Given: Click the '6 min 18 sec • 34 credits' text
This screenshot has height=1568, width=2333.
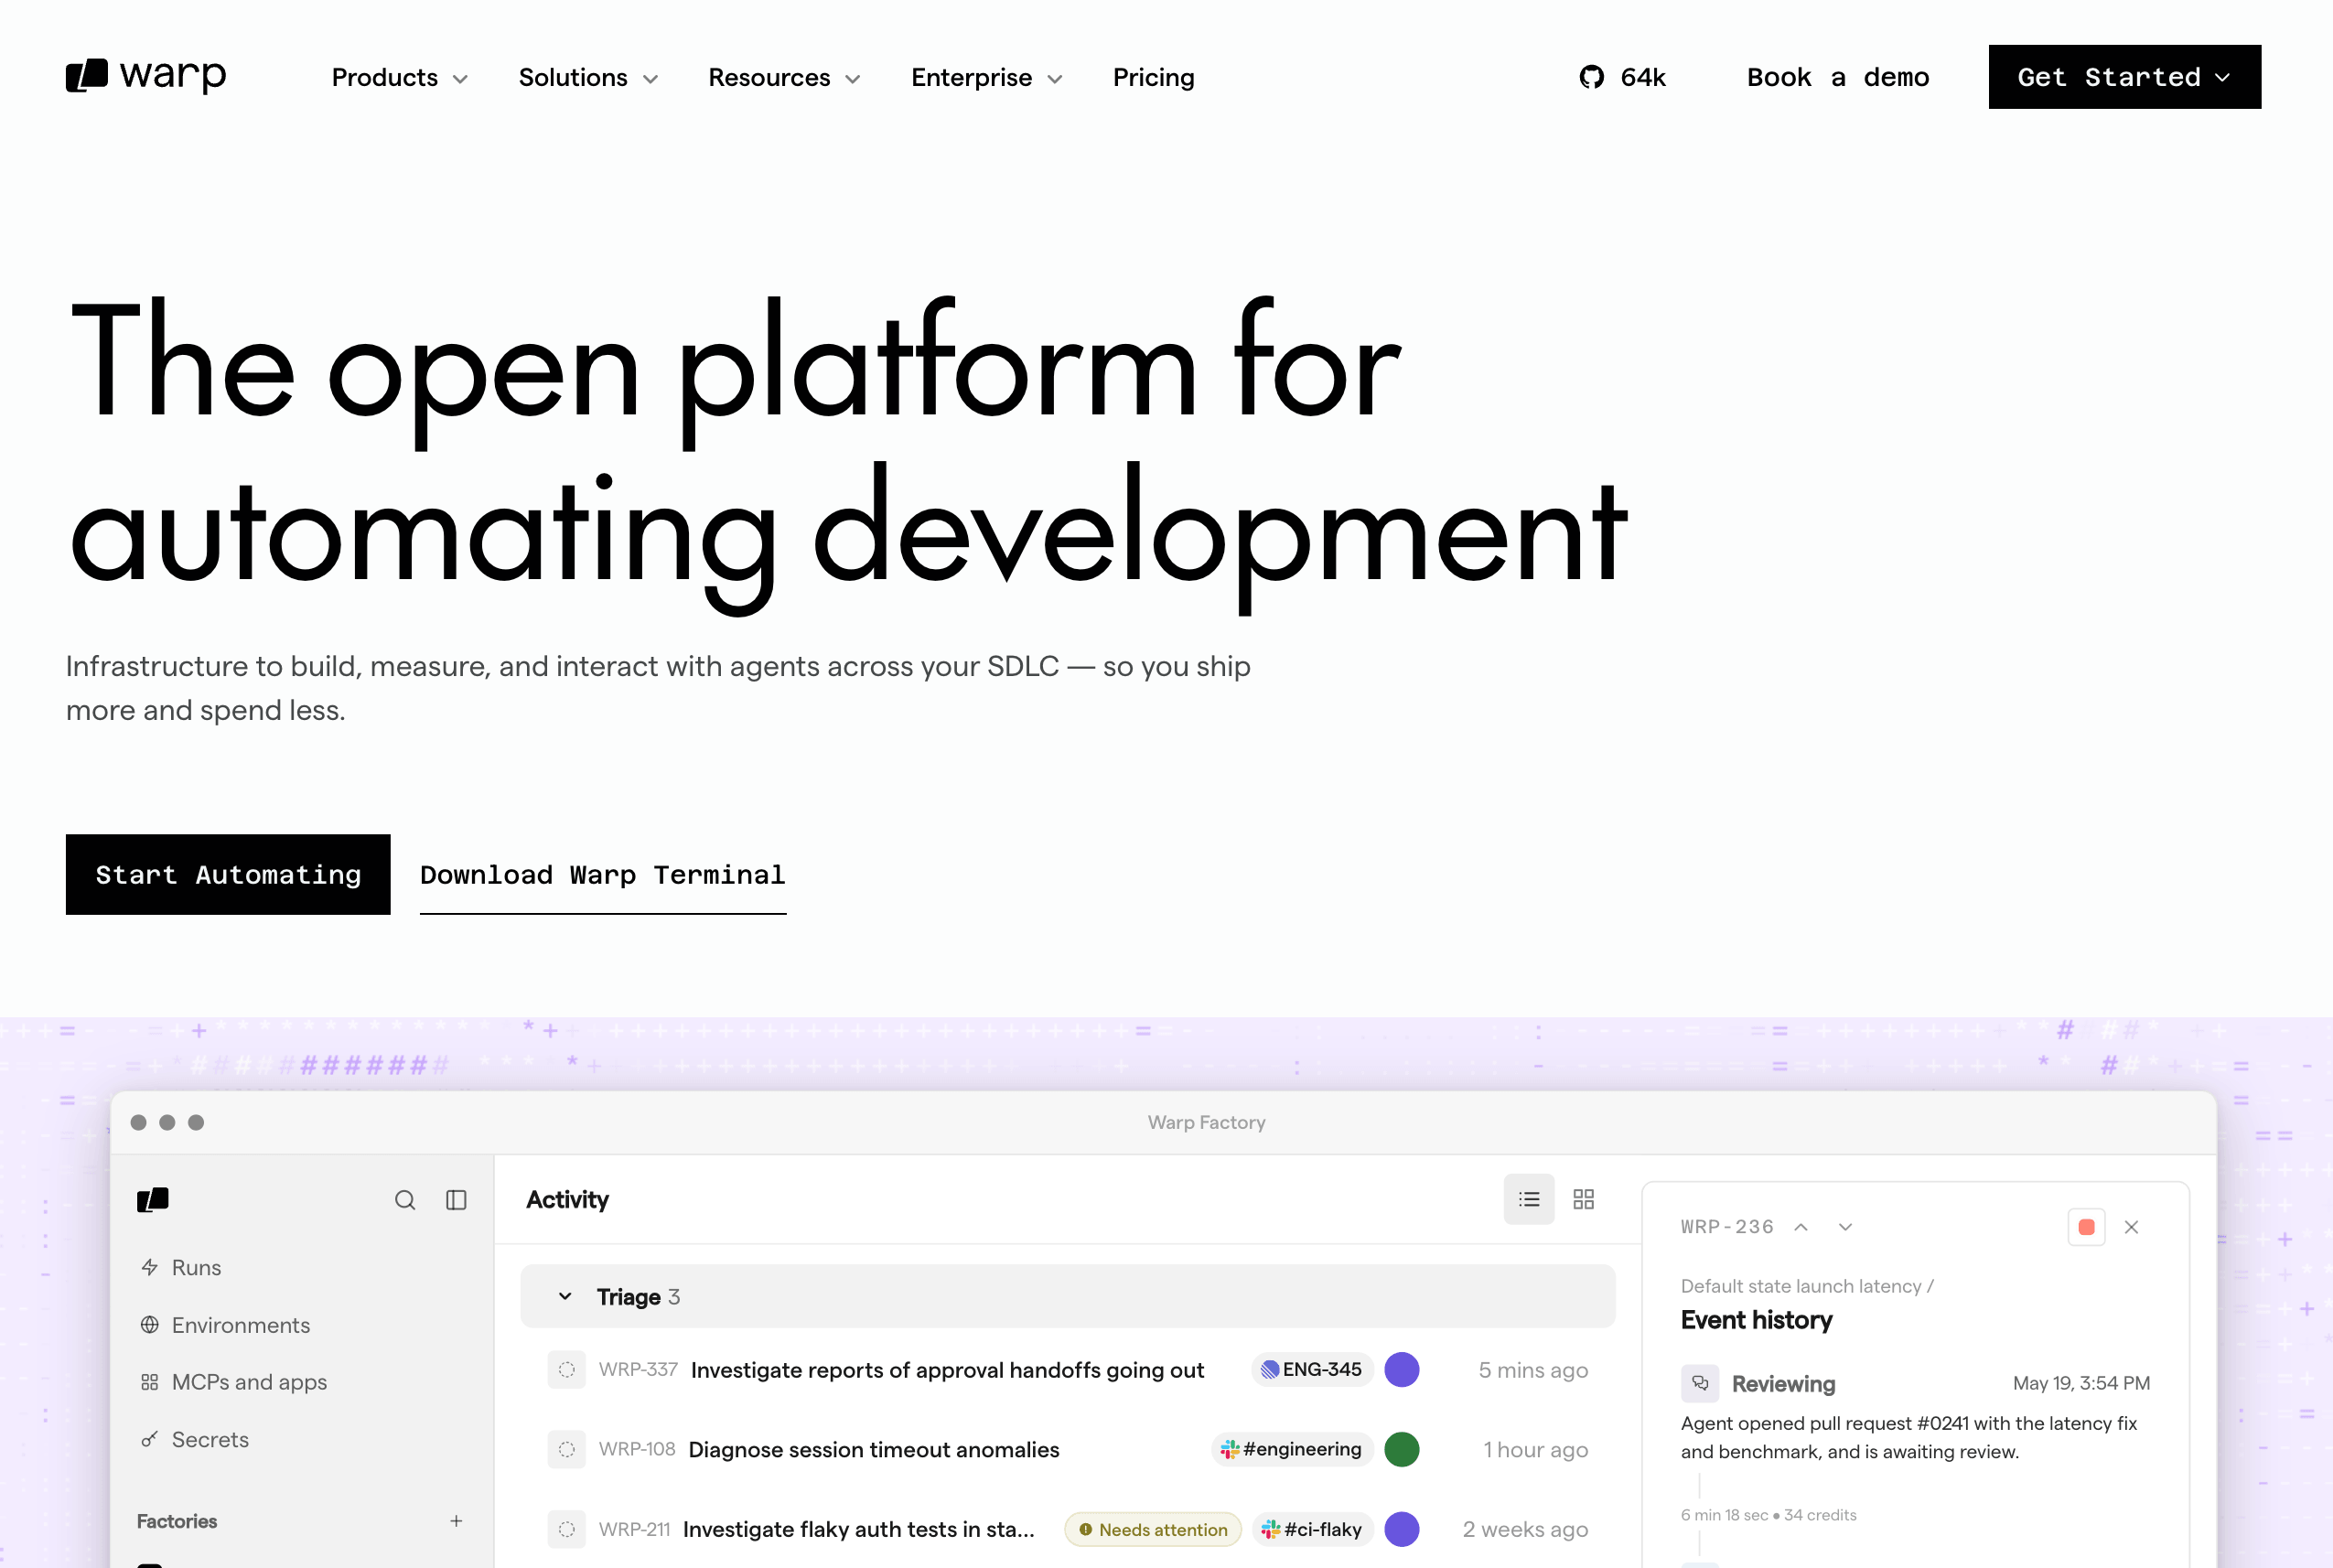Looking at the screenshot, I should coord(1768,1515).
